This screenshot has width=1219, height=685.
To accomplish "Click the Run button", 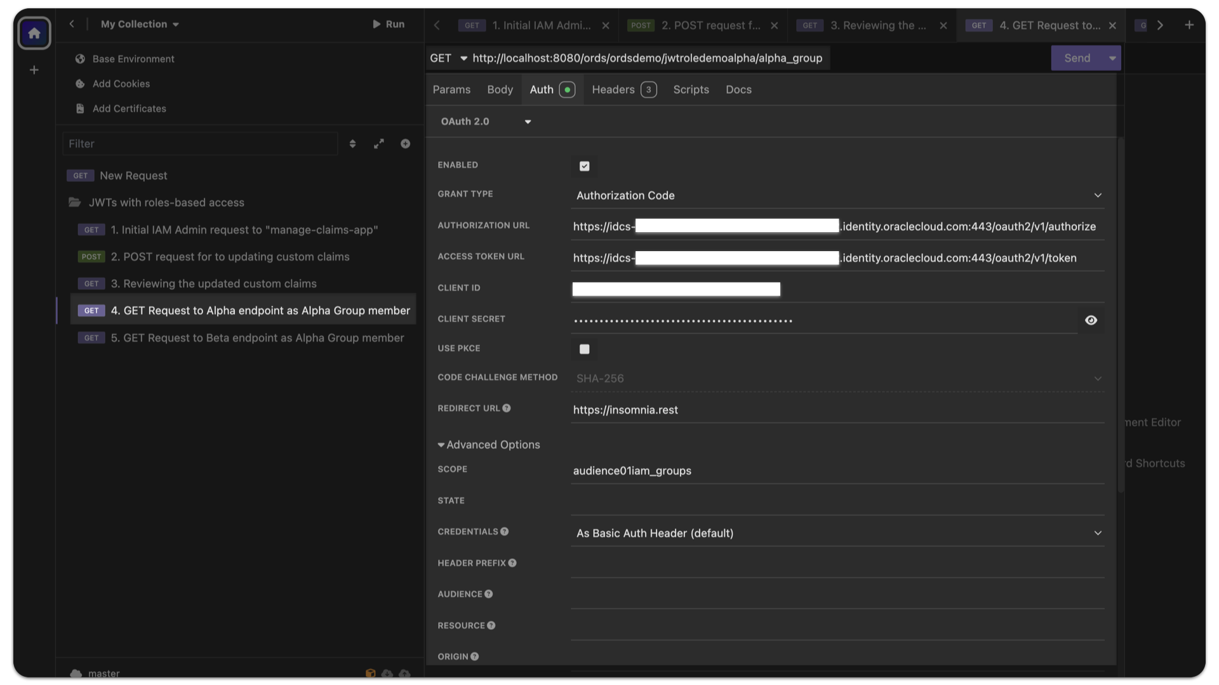I will coord(389,24).
